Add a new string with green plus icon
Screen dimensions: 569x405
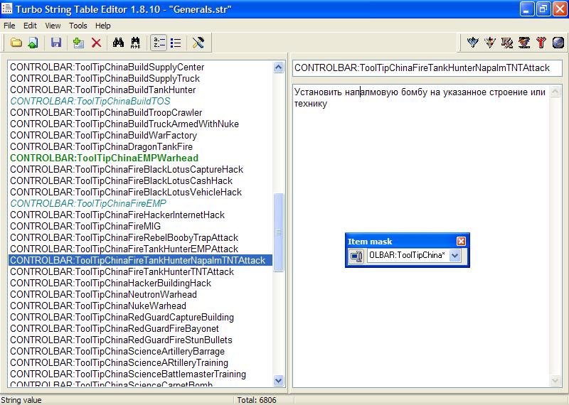pos(78,43)
